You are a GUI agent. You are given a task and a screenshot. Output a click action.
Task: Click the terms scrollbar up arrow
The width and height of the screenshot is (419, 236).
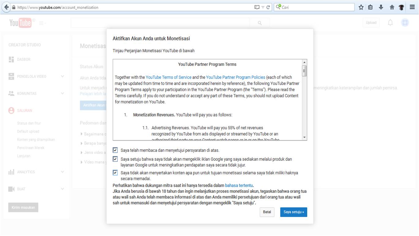[x=304, y=62]
